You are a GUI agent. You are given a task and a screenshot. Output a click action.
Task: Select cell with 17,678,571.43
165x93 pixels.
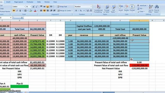(x=37, y=41)
